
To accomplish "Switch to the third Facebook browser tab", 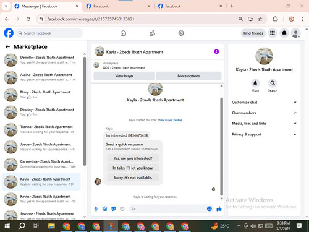I will click(x=190, y=6).
